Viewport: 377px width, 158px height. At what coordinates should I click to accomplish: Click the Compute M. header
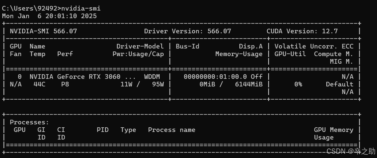coord(334,54)
